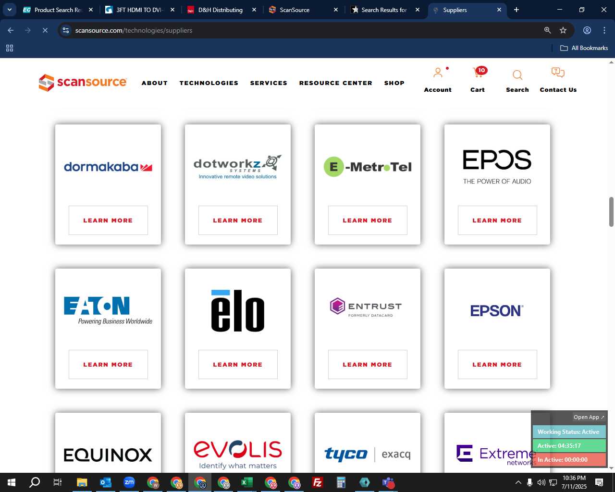Screen dimensions: 615x492
Task: Open Zoom from the taskbar
Action: point(129,482)
